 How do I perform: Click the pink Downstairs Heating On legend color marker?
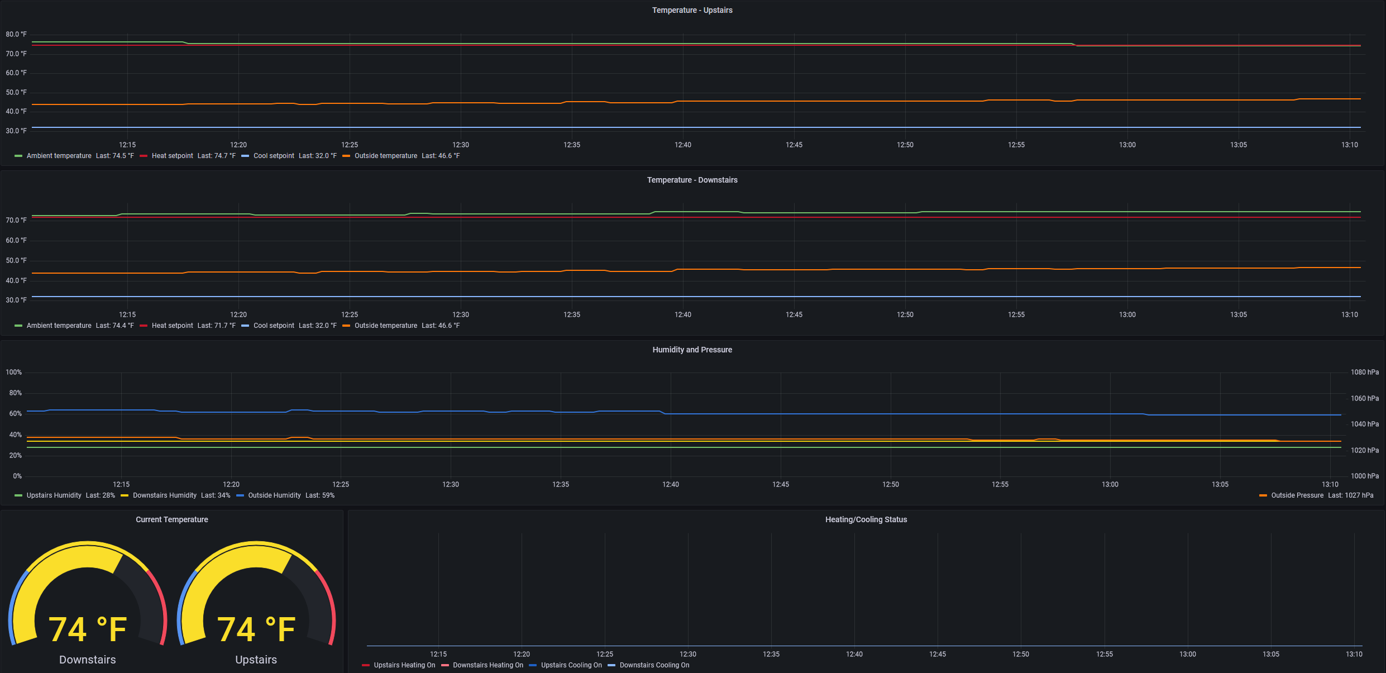445,665
